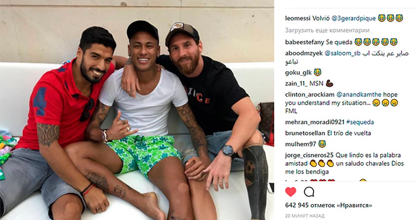Visit the aboodmzyek user profile
This screenshot has width=419, height=220.
coord(304,53)
